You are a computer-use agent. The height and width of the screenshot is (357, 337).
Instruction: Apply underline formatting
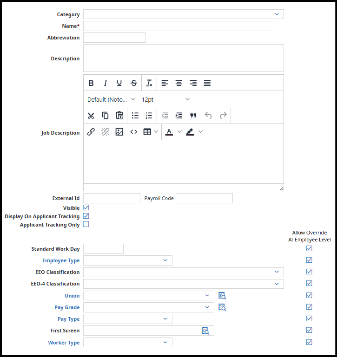tap(119, 83)
